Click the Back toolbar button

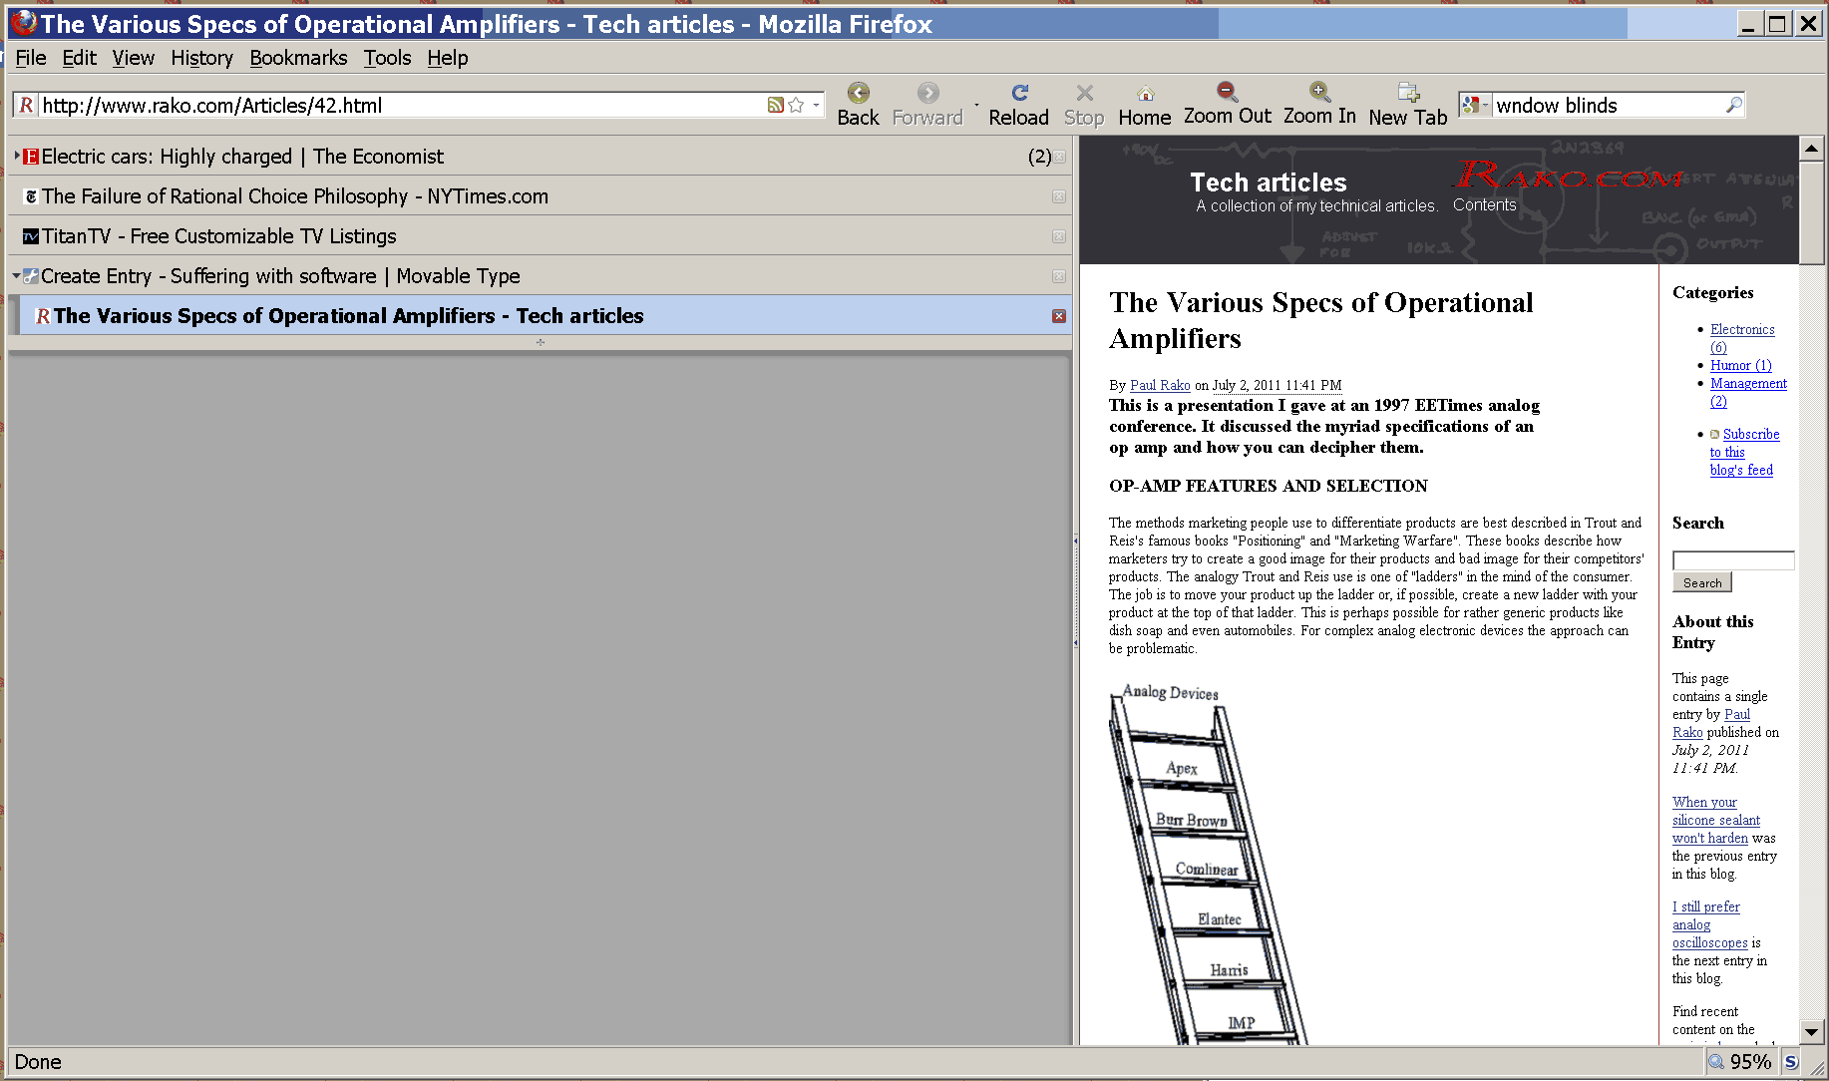pyautogui.click(x=858, y=105)
